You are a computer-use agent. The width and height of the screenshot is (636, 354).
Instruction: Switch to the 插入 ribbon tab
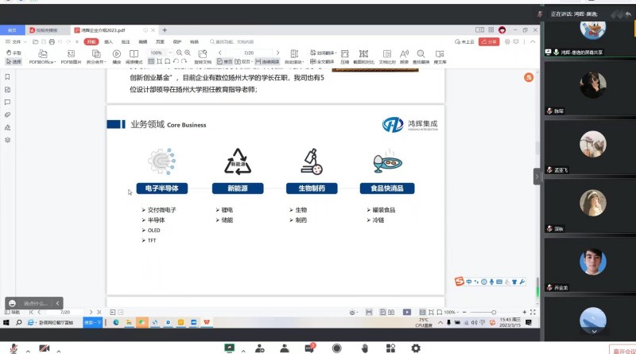click(x=109, y=41)
